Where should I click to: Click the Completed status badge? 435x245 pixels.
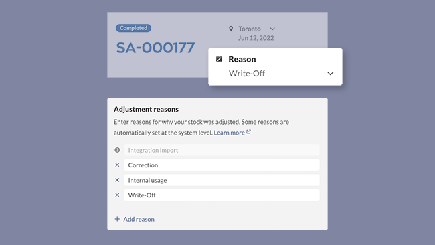tap(133, 28)
